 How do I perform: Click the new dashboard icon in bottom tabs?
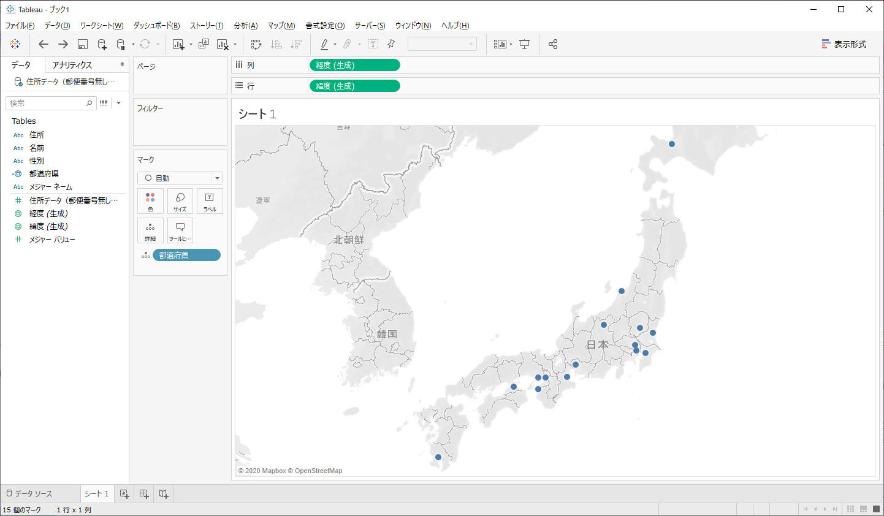pyautogui.click(x=144, y=494)
